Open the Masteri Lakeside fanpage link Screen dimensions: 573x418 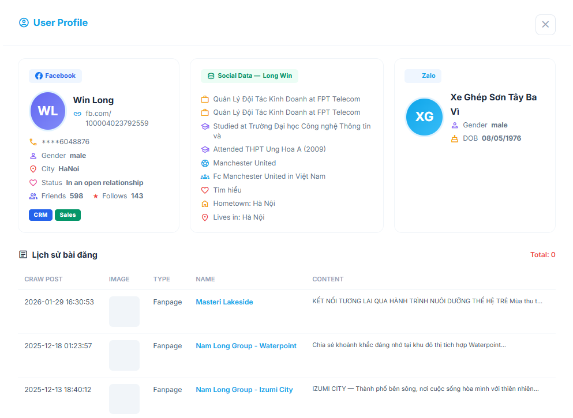(224, 302)
